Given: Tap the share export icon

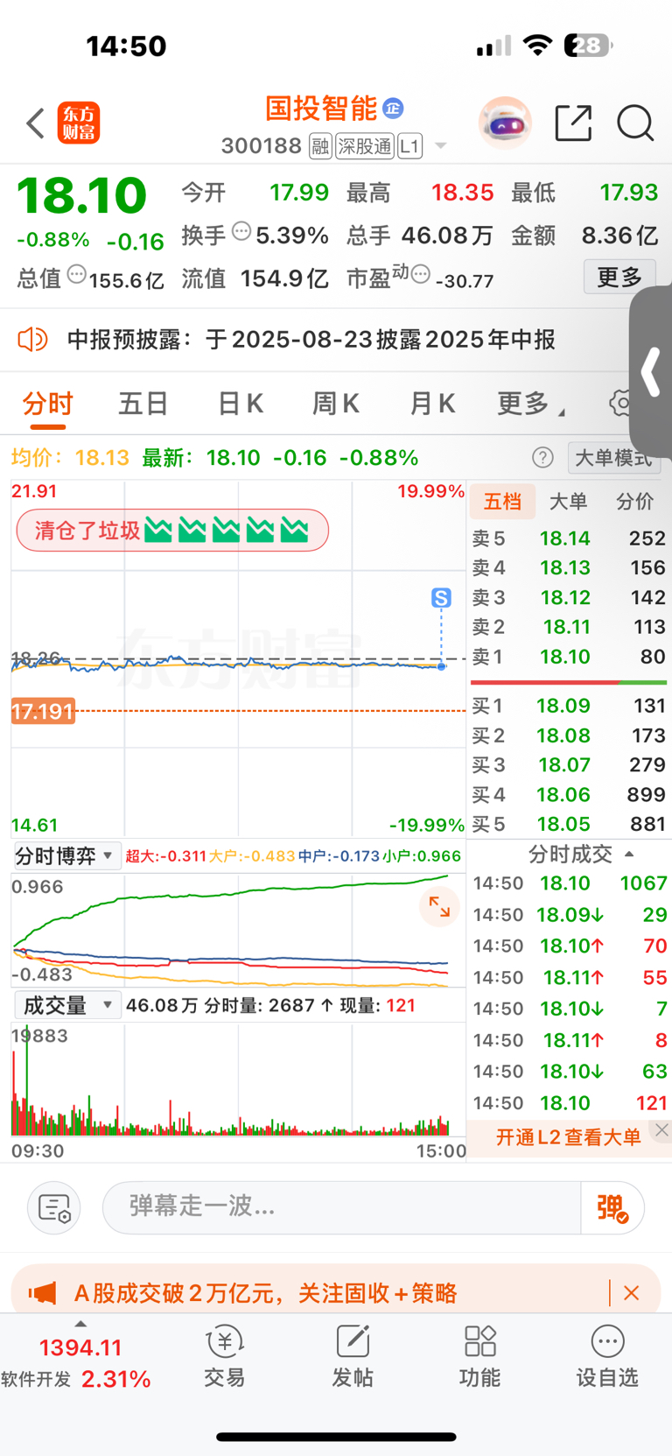Looking at the screenshot, I should (x=574, y=123).
